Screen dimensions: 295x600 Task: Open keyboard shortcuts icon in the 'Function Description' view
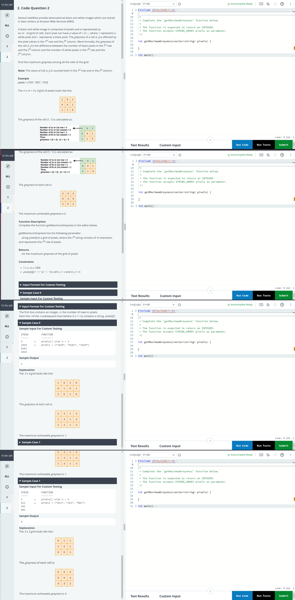tap(261, 155)
